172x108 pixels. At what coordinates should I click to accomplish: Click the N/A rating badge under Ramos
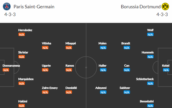point(69,70)
